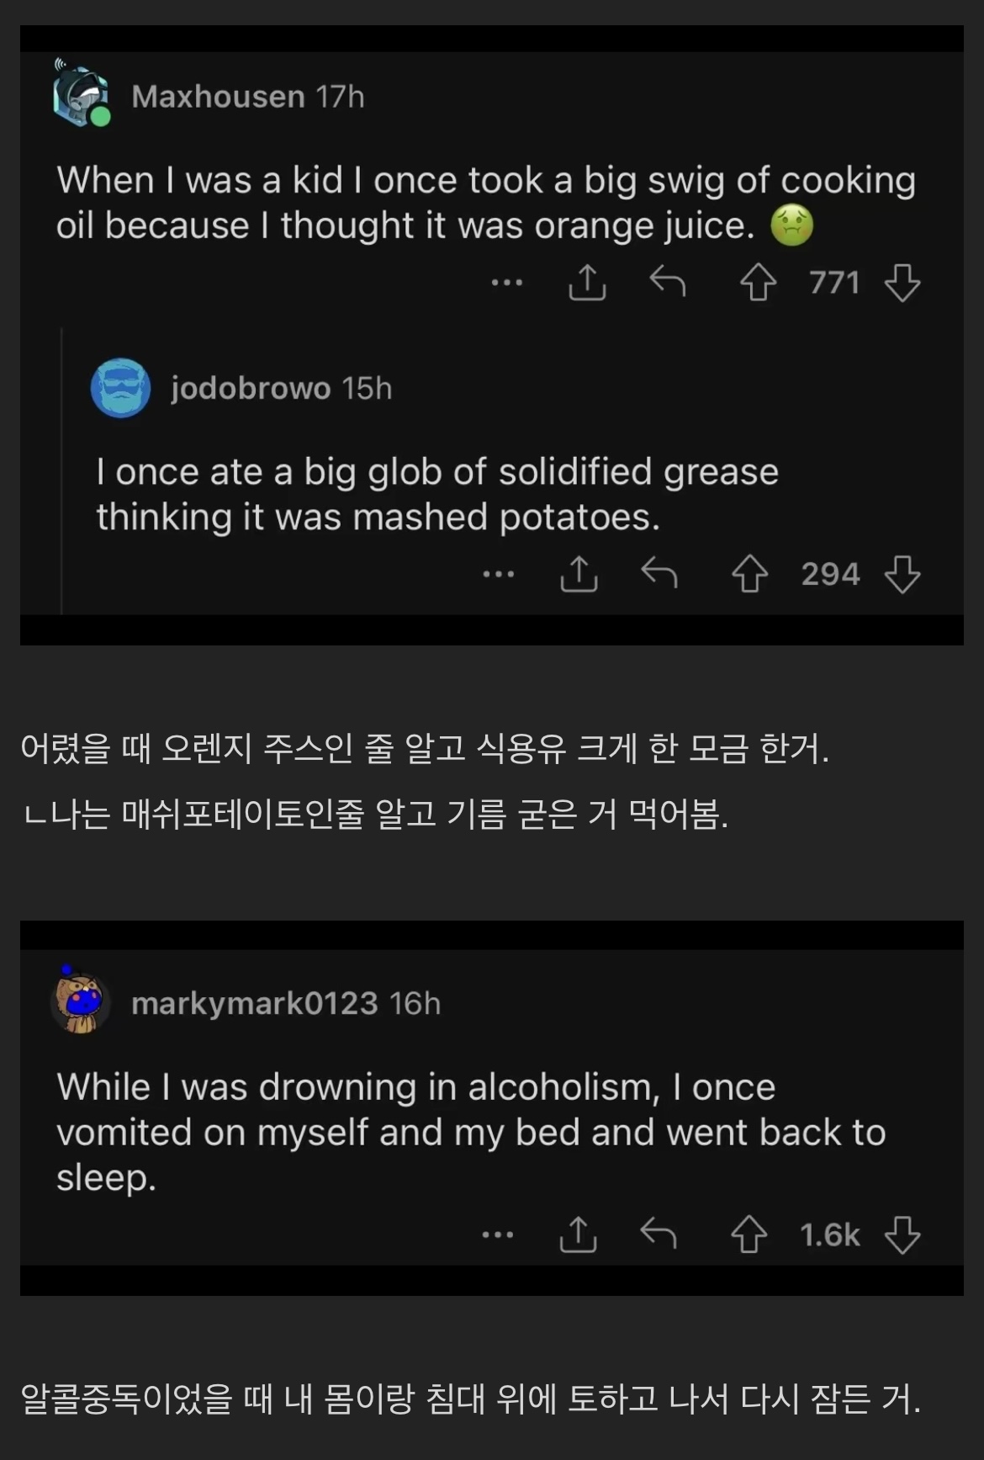Reply to markymark0123's comment

(x=659, y=1234)
